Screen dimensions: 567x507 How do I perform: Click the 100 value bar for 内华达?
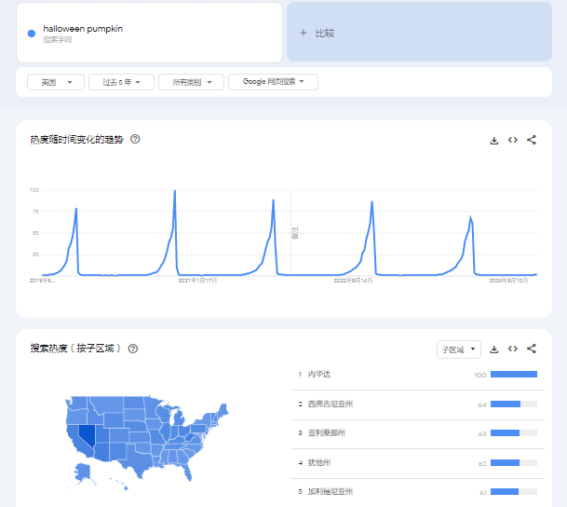pyautogui.click(x=514, y=375)
